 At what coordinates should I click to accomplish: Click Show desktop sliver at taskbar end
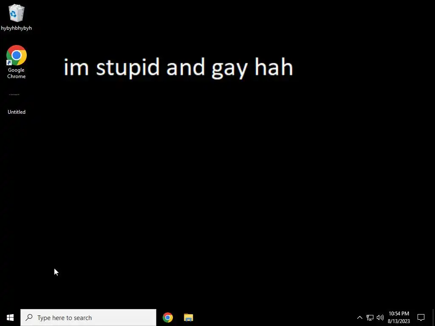click(x=434, y=318)
